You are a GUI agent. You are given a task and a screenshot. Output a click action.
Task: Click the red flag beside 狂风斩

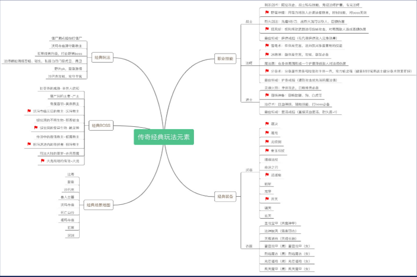tap(267, 30)
